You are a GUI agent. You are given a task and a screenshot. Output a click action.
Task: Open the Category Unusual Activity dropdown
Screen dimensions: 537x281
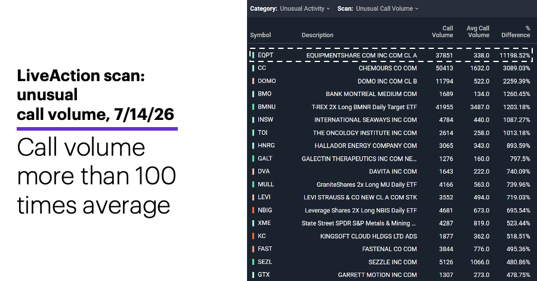click(x=305, y=8)
